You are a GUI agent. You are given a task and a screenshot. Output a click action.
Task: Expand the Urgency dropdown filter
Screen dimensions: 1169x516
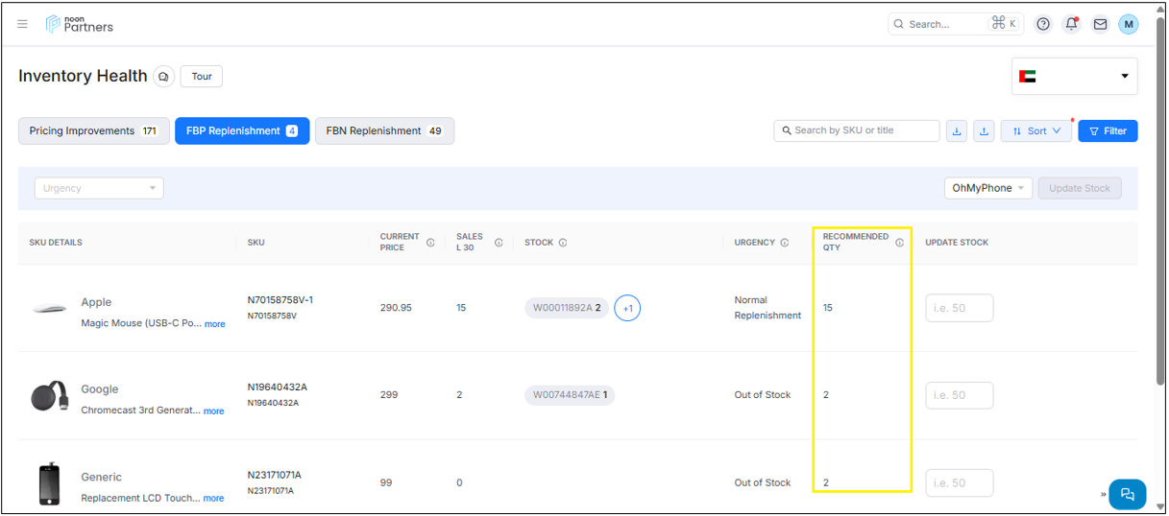tap(99, 188)
